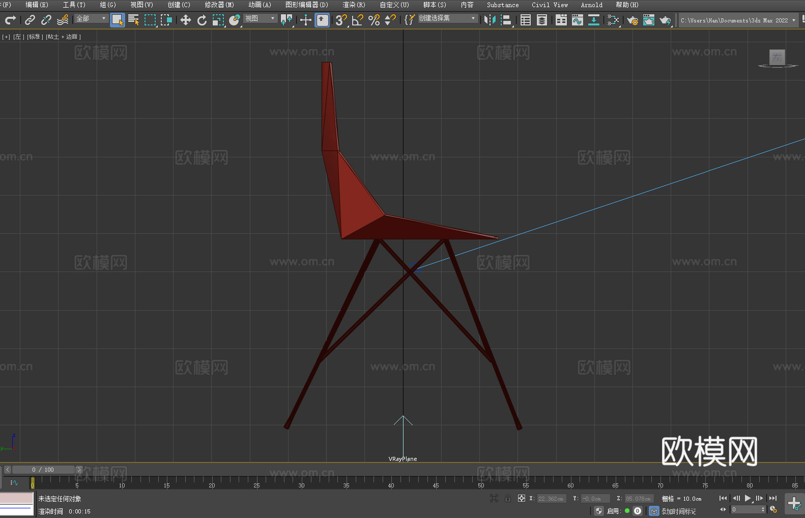Toggle 3D Snaps
805x518 pixels.
341,20
